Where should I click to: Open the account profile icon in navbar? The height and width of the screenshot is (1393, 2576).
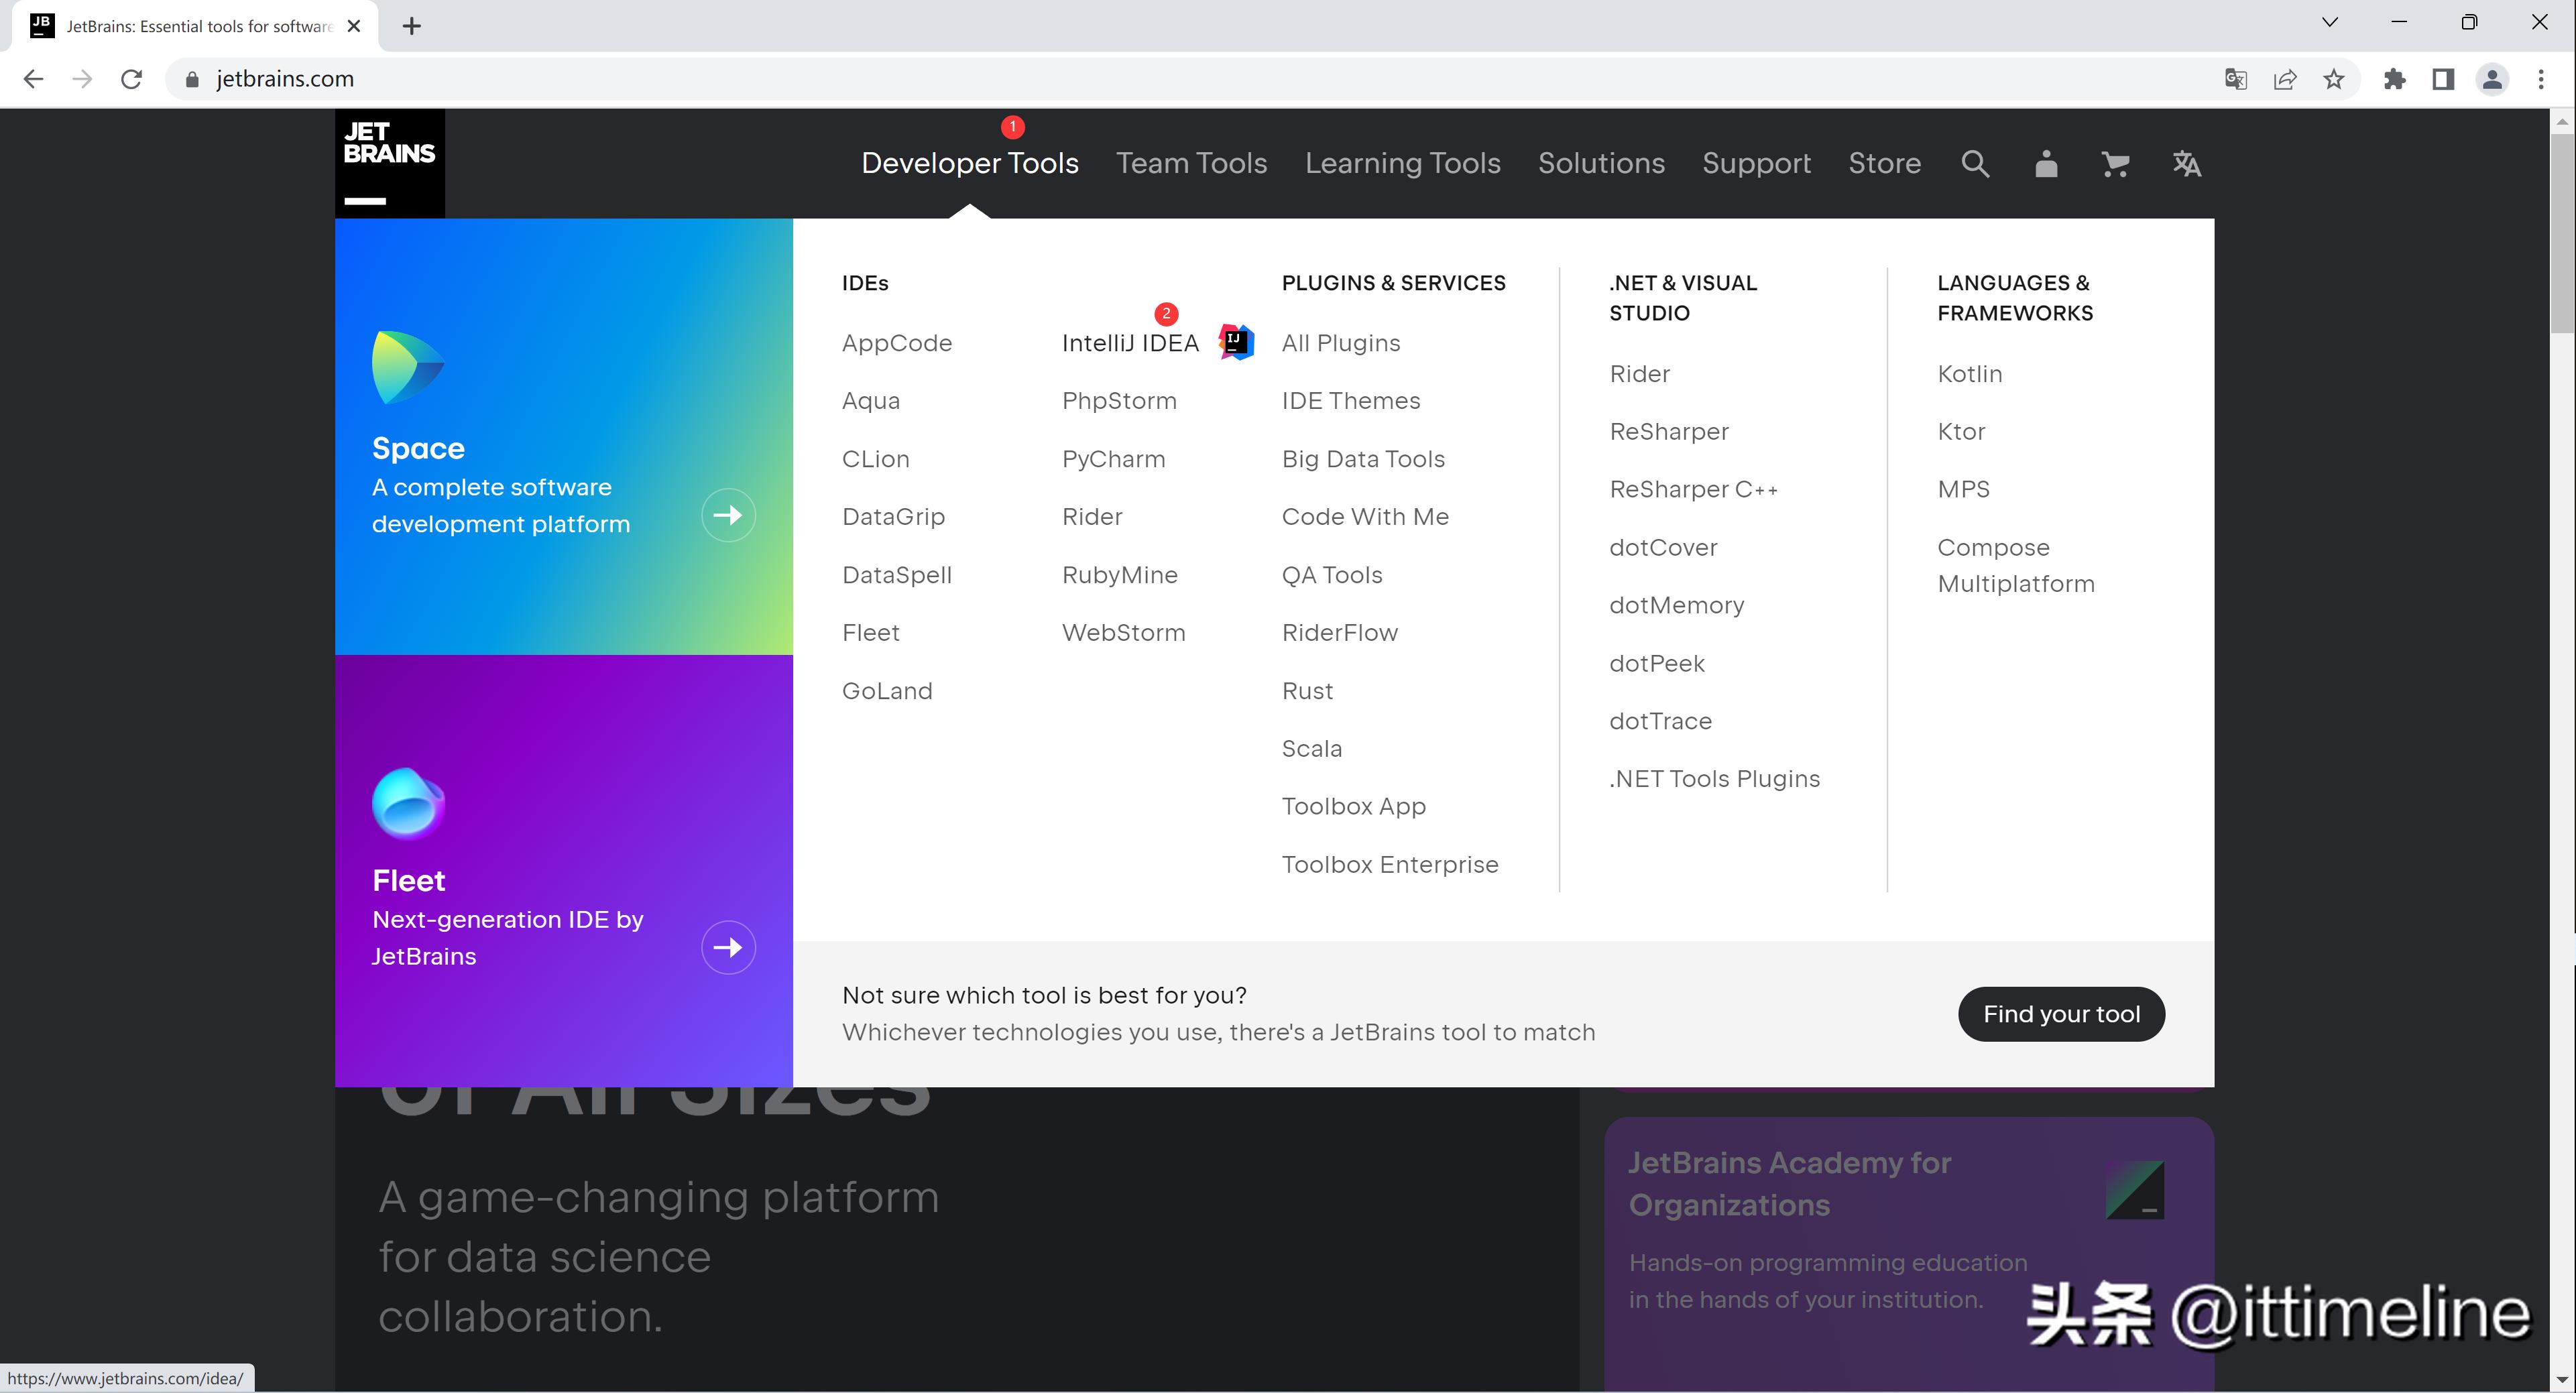2046,164
